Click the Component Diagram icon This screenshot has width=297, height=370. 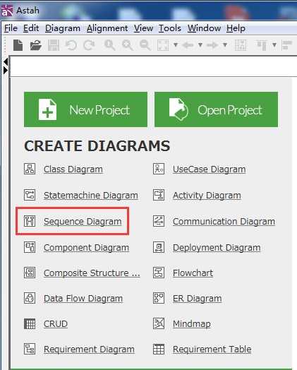pyautogui.click(x=30, y=247)
